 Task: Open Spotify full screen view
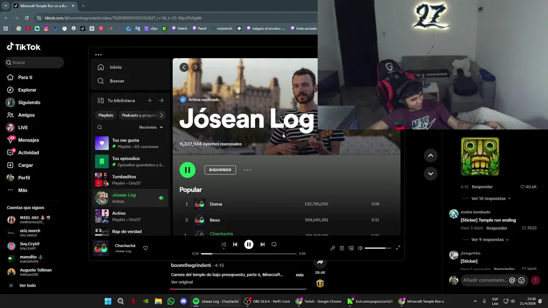click(398, 248)
